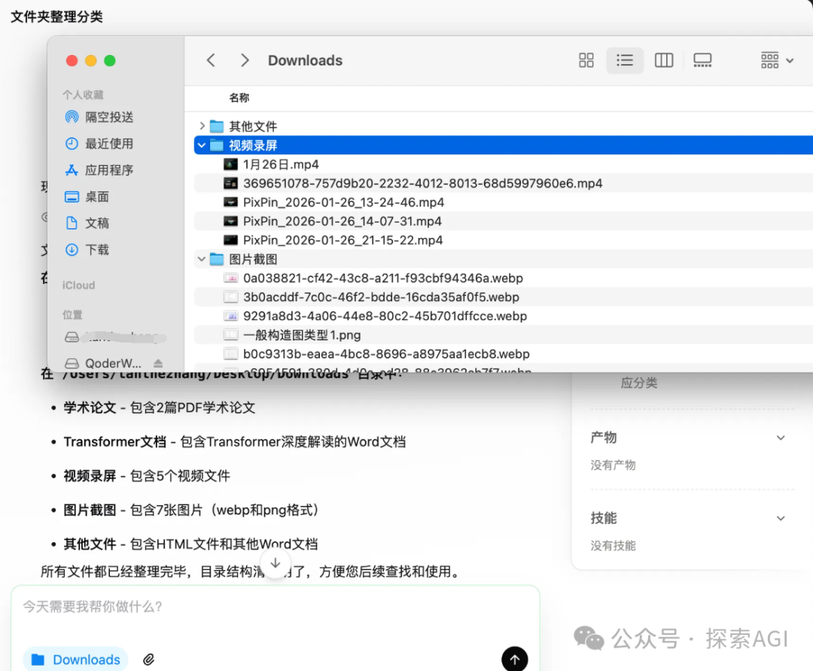Collapse the 视频录屏 folder
The width and height of the screenshot is (813, 671).
point(202,145)
